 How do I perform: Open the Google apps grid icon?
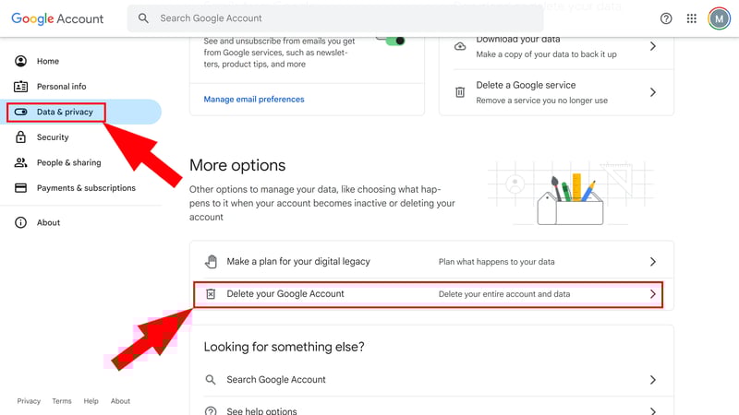click(x=691, y=18)
